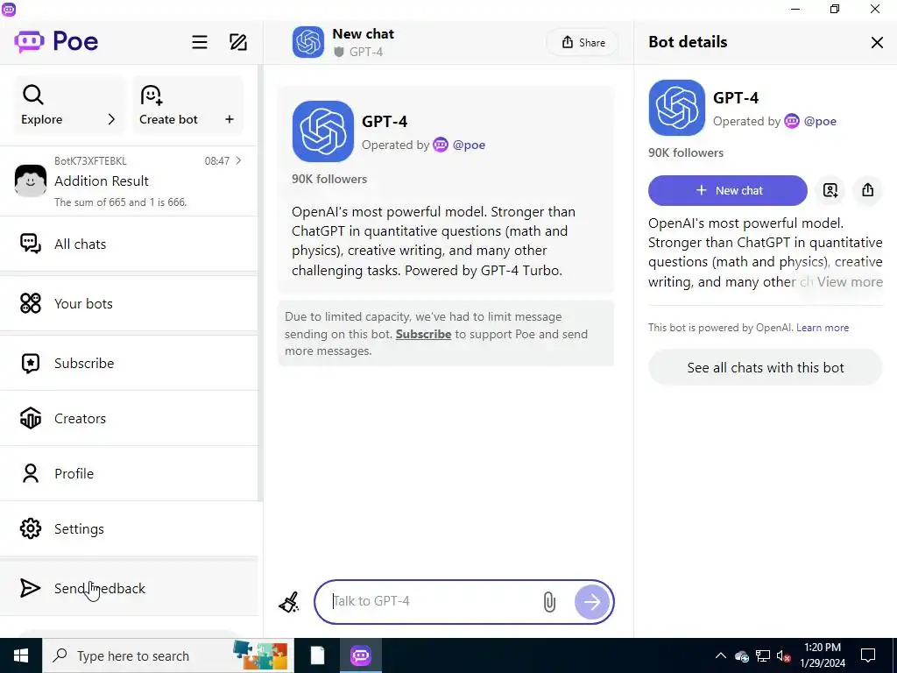Share bot via Bot details share icon
This screenshot has width=897, height=673.
click(x=868, y=190)
